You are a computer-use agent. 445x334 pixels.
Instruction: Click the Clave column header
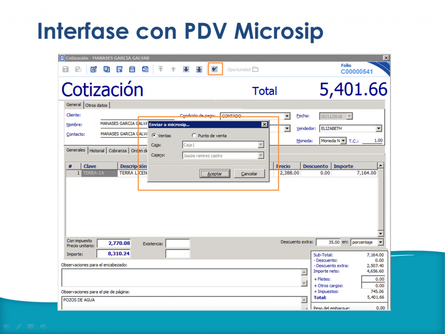[100, 166]
